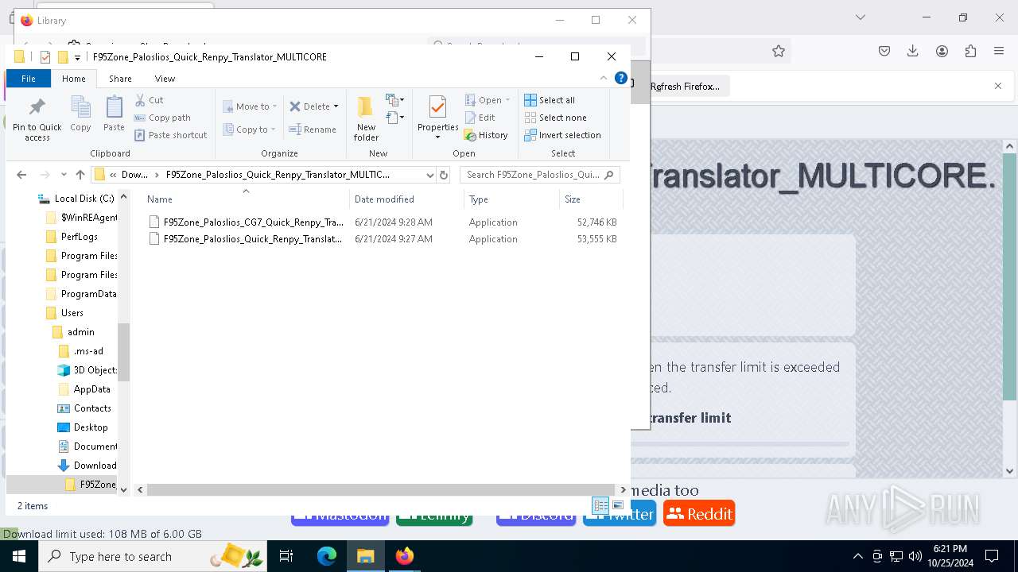Refresh the Explorer address bar
The width and height of the screenshot is (1018, 572).
(x=444, y=175)
